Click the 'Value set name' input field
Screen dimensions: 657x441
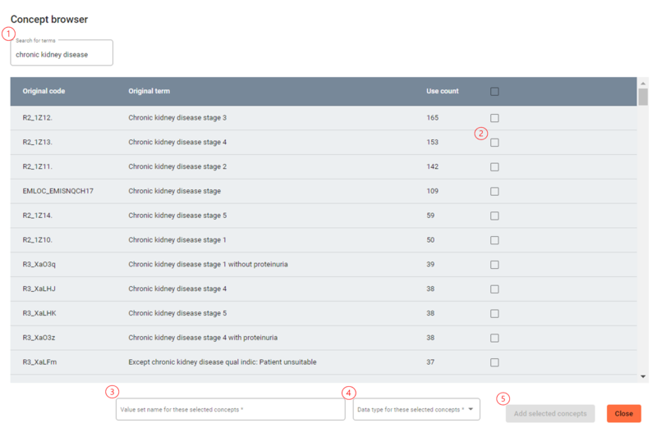tap(231, 409)
